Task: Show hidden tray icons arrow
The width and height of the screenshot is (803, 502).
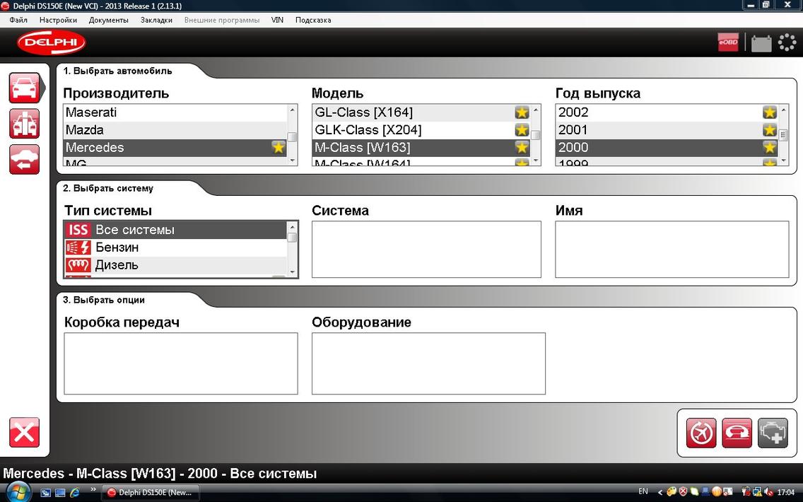Action: pyautogui.click(x=660, y=493)
